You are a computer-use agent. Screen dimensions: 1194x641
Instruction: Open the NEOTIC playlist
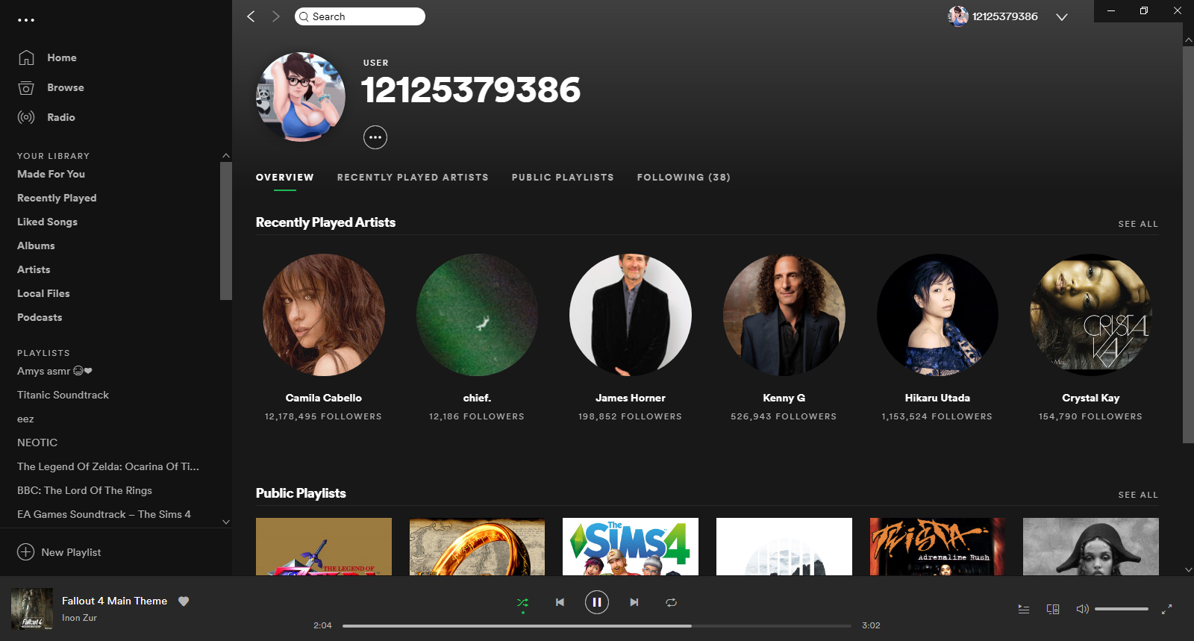pos(37,443)
